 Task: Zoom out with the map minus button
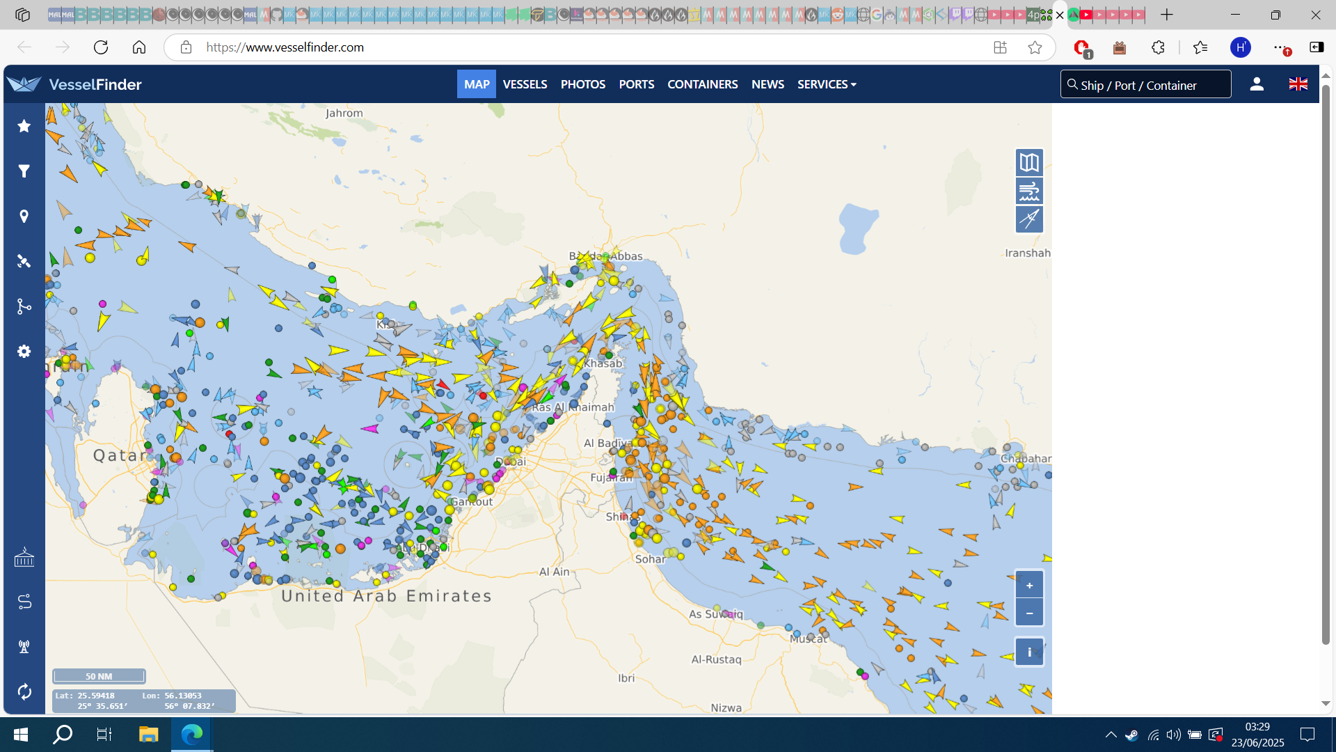click(1029, 613)
